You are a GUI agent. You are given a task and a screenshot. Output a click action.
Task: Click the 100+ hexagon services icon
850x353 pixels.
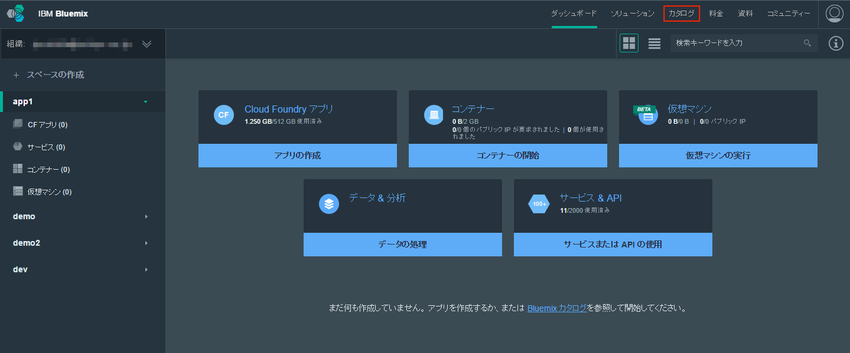click(x=539, y=204)
